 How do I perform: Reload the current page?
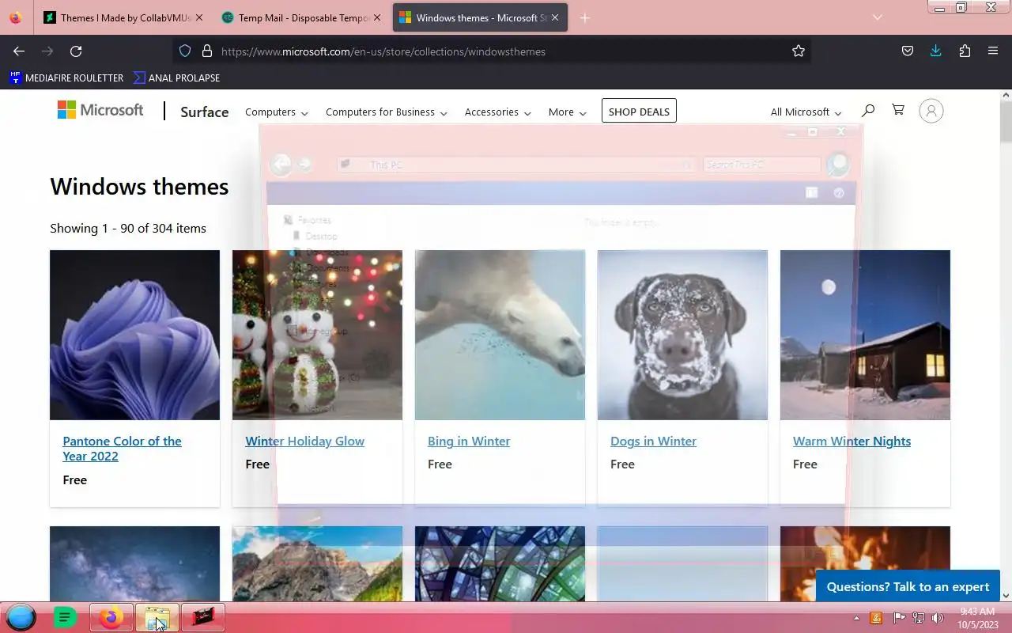(x=76, y=51)
